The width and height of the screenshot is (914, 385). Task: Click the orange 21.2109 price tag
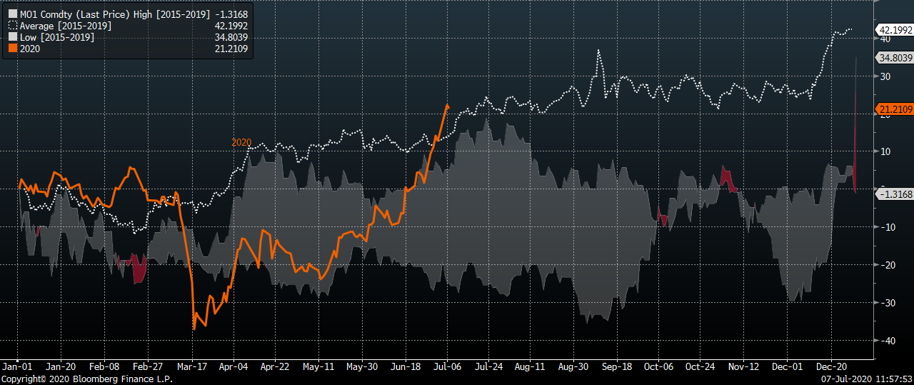click(x=894, y=109)
